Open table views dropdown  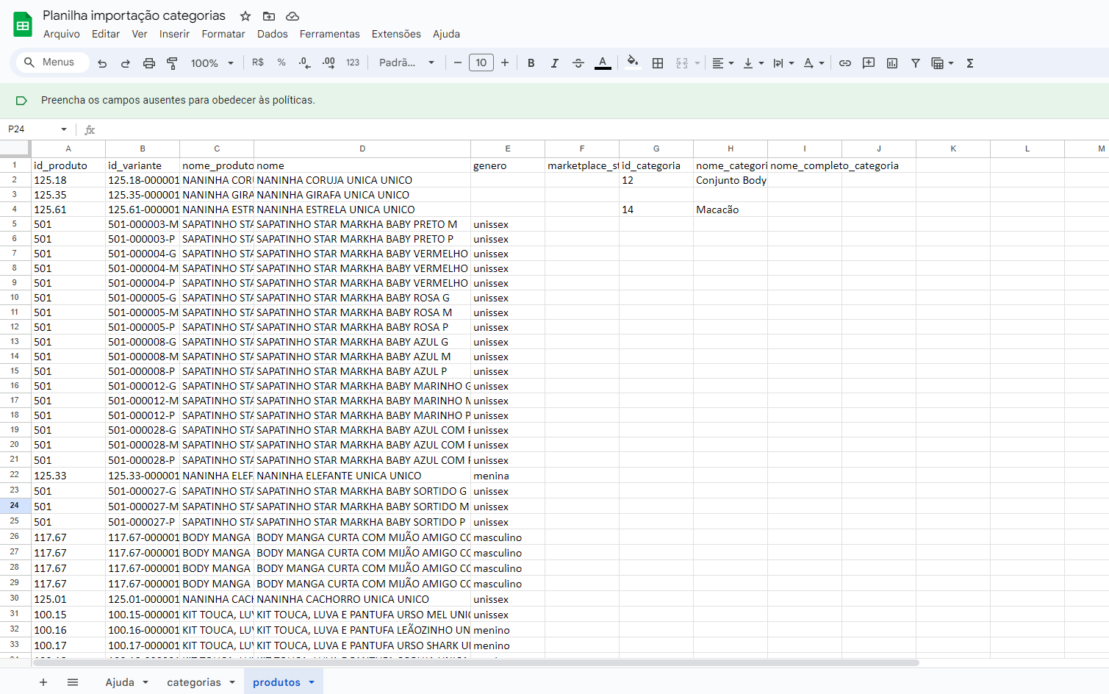[x=943, y=63]
